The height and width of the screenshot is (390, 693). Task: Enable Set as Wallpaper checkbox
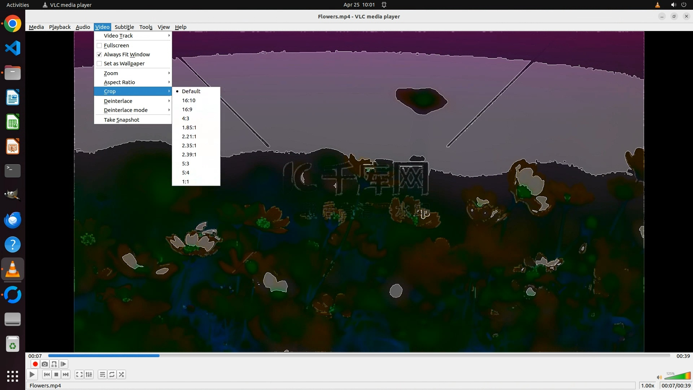tap(99, 64)
